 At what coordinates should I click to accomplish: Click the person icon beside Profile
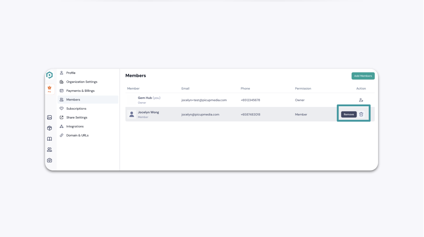(61, 73)
